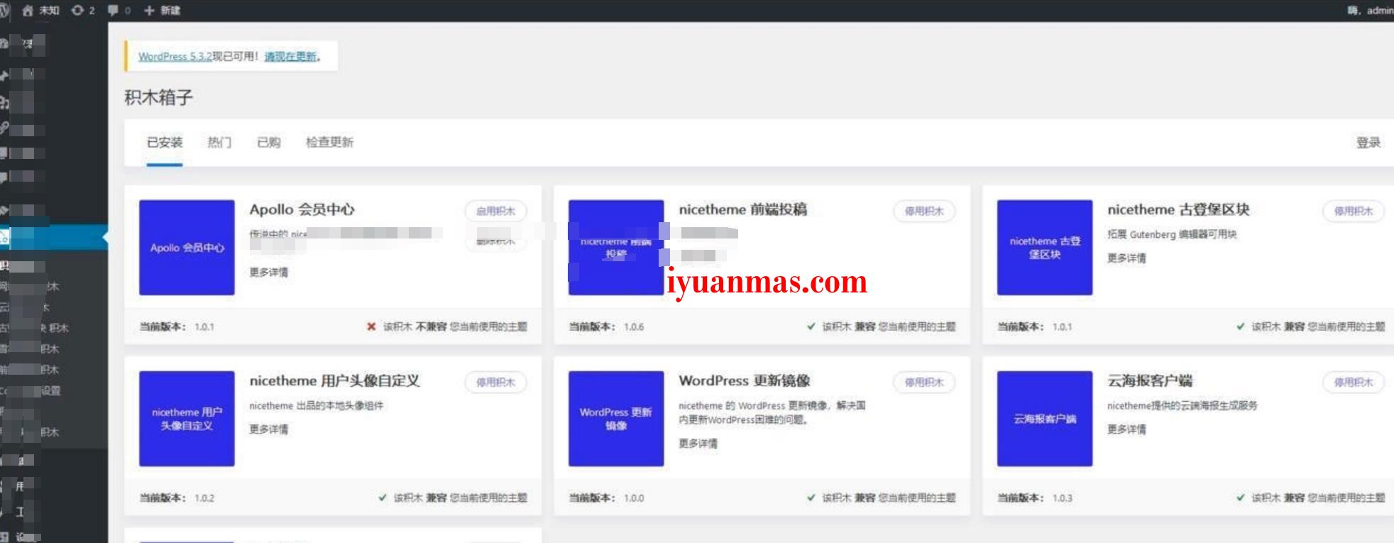The height and width of the screenshot is (543, 1394).
Task: Switch to the 检查更新 tab
Action: pyautogui.click(x=329, y=142)
